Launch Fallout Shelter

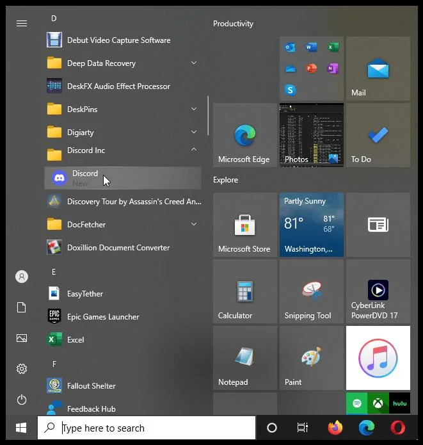point(124,385)
